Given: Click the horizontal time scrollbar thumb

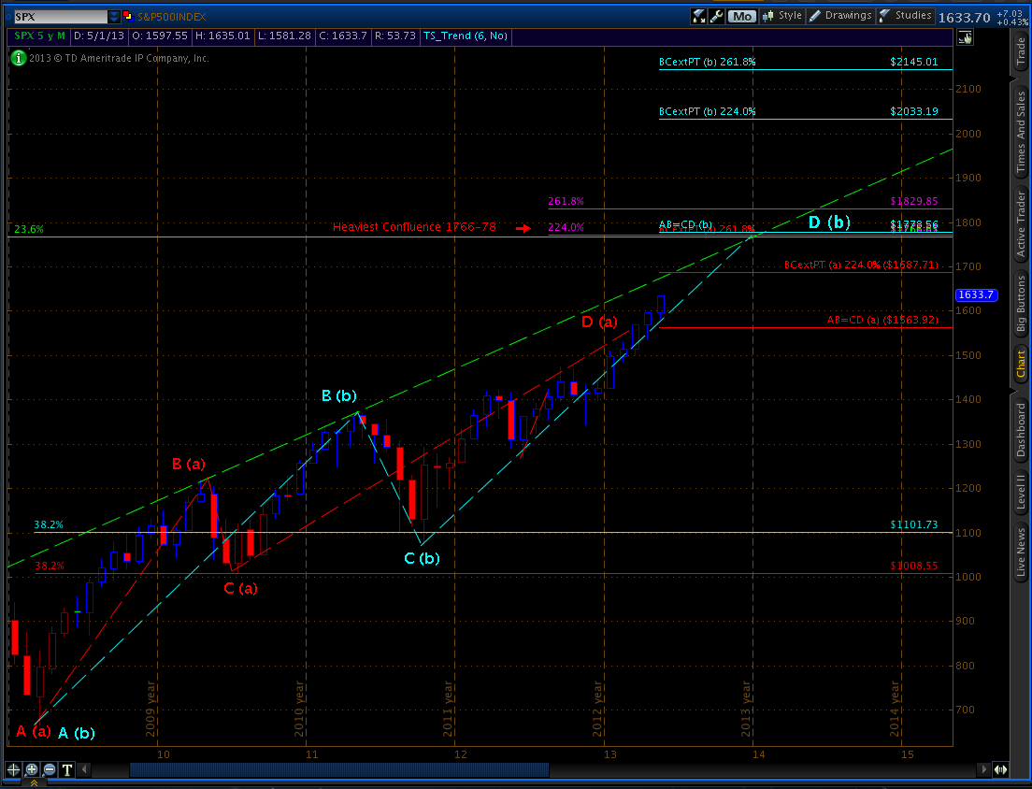Looking at the screenshot, I should 339,769.
